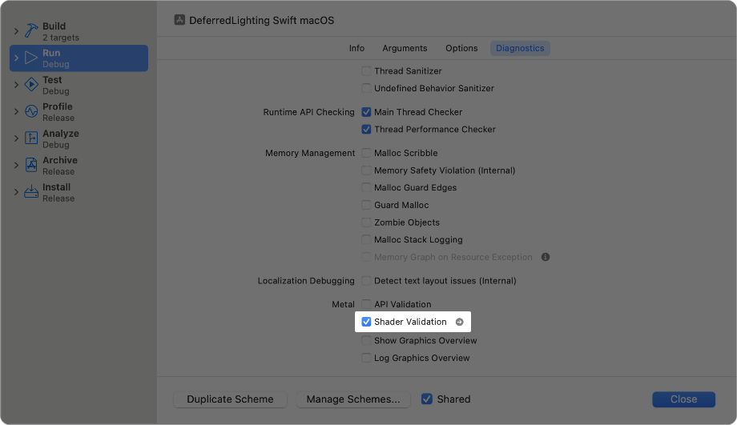Click the Archive action icon
737x425 pixels.
pyautogui.click(x=31, y=165)
